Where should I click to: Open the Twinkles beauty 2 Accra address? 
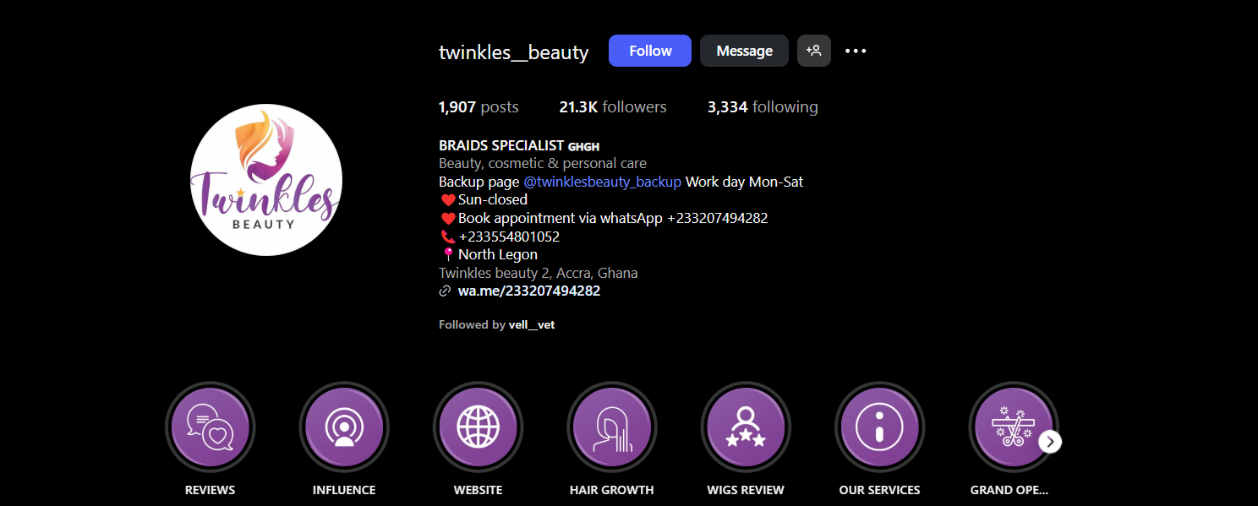click(538, 273)
